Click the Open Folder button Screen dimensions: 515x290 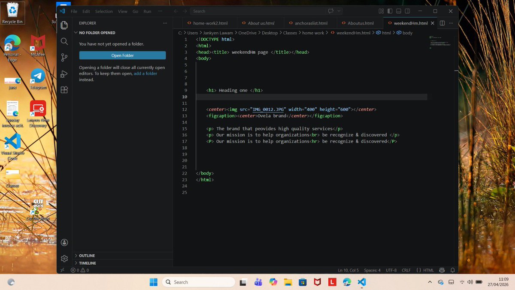[x=122, y=55]
